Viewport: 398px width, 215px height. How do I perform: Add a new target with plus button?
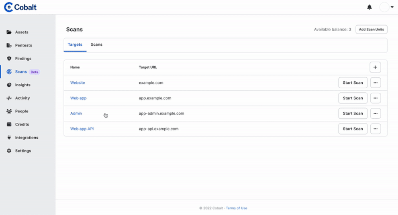click(x=375, y=67)
